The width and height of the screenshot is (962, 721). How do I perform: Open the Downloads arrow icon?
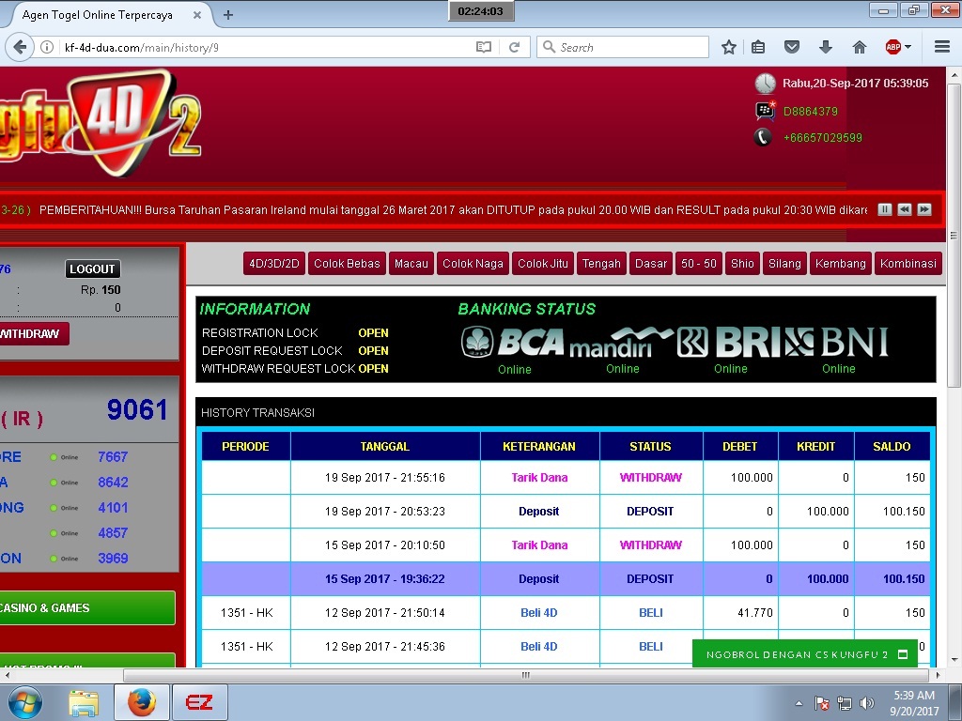pos(826,47)
